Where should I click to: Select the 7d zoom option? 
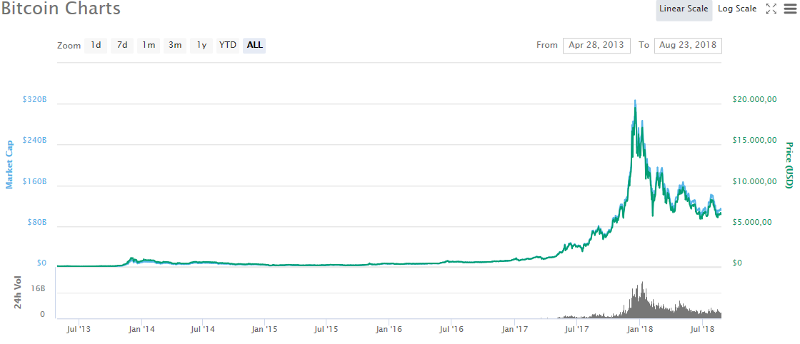point(122,46)
